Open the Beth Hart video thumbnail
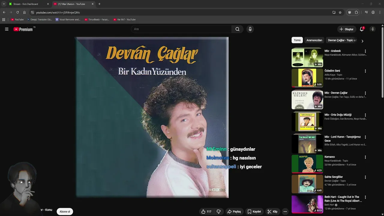Screen dimensions: 384x216 click(x=307, y=204)
